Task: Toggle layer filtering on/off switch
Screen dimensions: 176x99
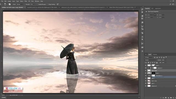Action: point(166,57)
